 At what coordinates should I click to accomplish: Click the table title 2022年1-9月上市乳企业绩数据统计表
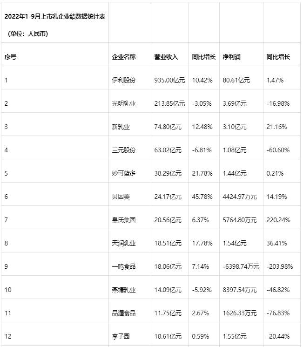coord(55,17)
